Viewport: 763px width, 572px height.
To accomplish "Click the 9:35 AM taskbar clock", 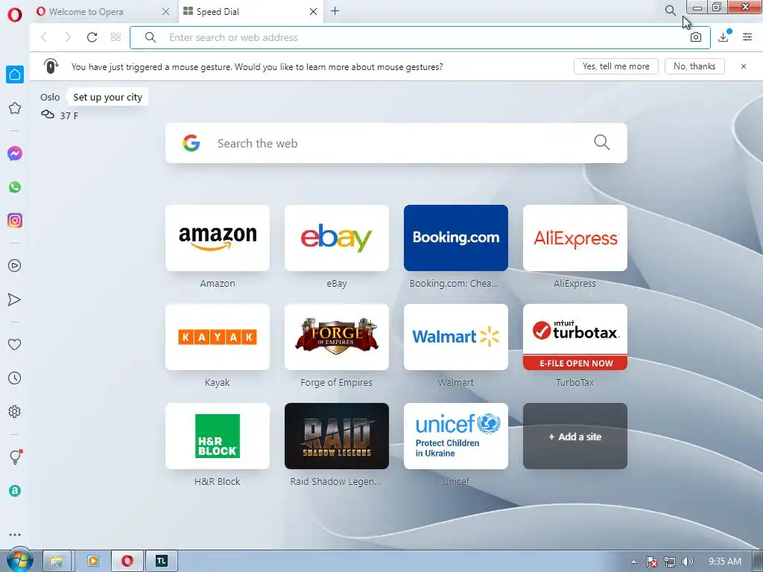I will 724,562.
